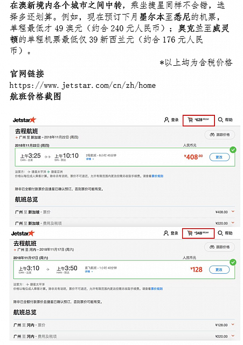Expand the 广州至河内 fare ¥128.00 row
Viewport: 243px width, 345px height.
124,325
